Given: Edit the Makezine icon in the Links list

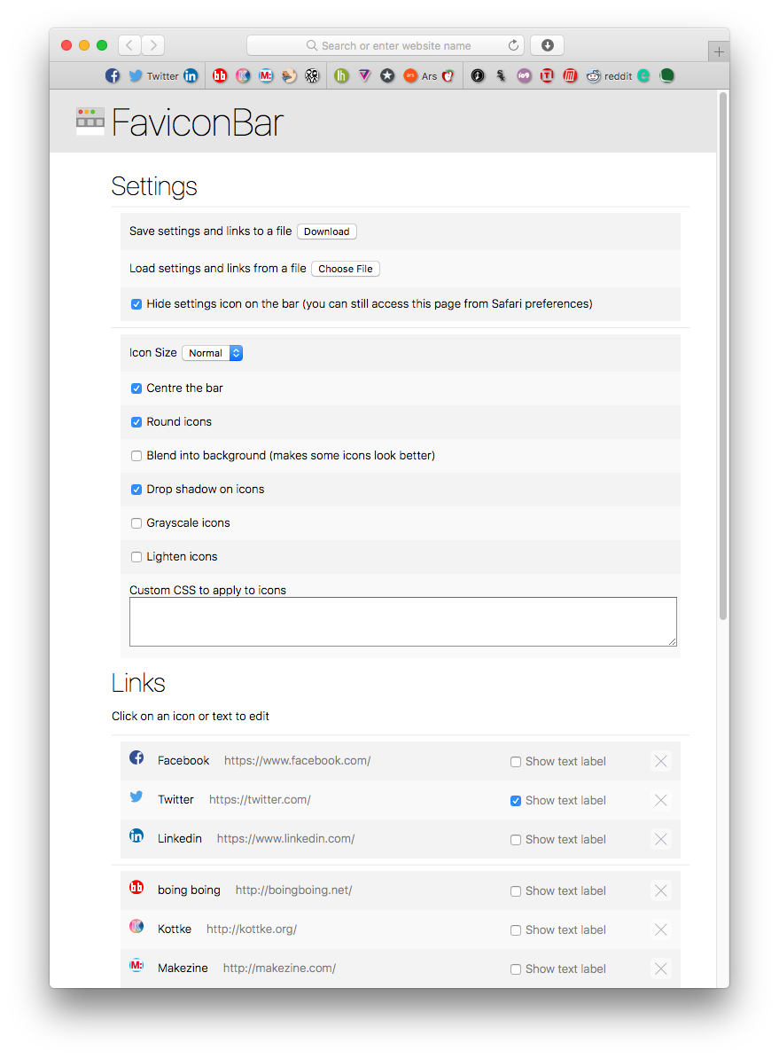Looking at the screenshot, I should tap(136, 966).
